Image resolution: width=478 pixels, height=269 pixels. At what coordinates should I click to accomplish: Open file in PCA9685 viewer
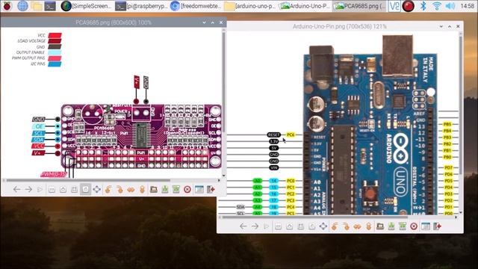(x=154, y=189)
